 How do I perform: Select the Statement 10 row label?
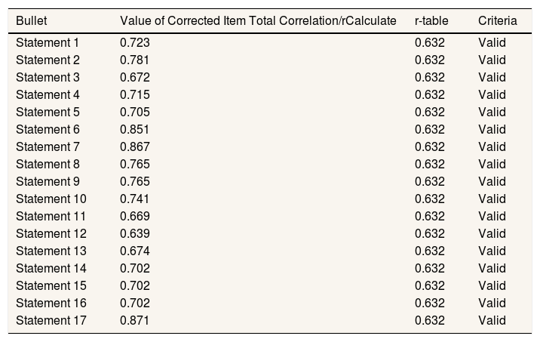click(x=51, y=199)
